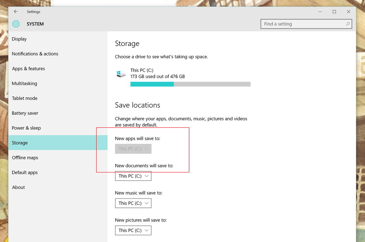Click the search magnifier icon
Image resolution: width=365 pixels, height=242 pixels.
coord(348,24)
